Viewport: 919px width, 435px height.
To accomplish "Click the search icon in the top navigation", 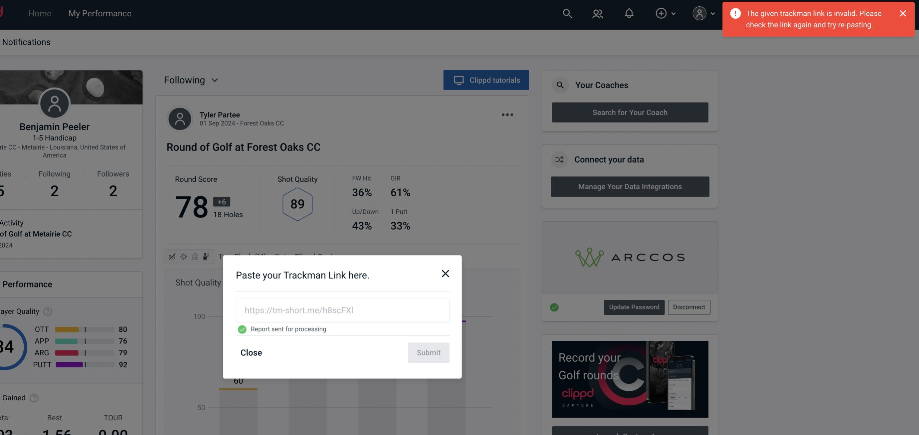I will [567, 13].
